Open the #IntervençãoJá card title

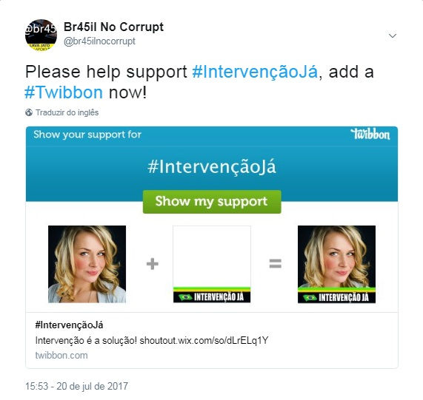(x=69, y=325)
